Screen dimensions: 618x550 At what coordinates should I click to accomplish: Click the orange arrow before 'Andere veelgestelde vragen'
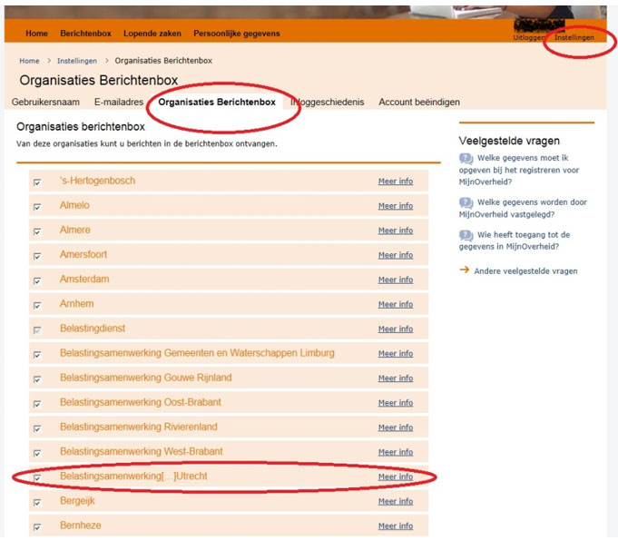tap(465, 270)
